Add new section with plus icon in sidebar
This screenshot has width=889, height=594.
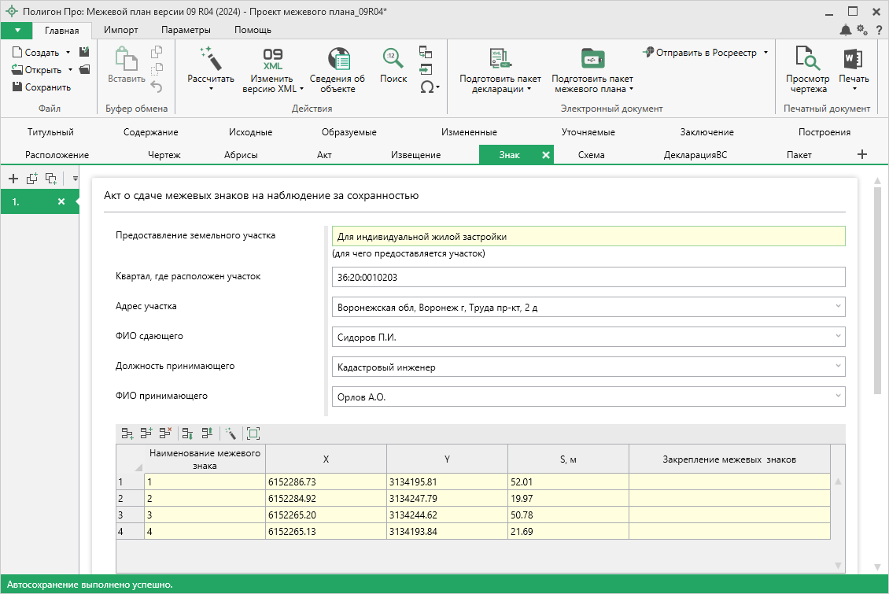pyautogui.click(x=13, y=179)
